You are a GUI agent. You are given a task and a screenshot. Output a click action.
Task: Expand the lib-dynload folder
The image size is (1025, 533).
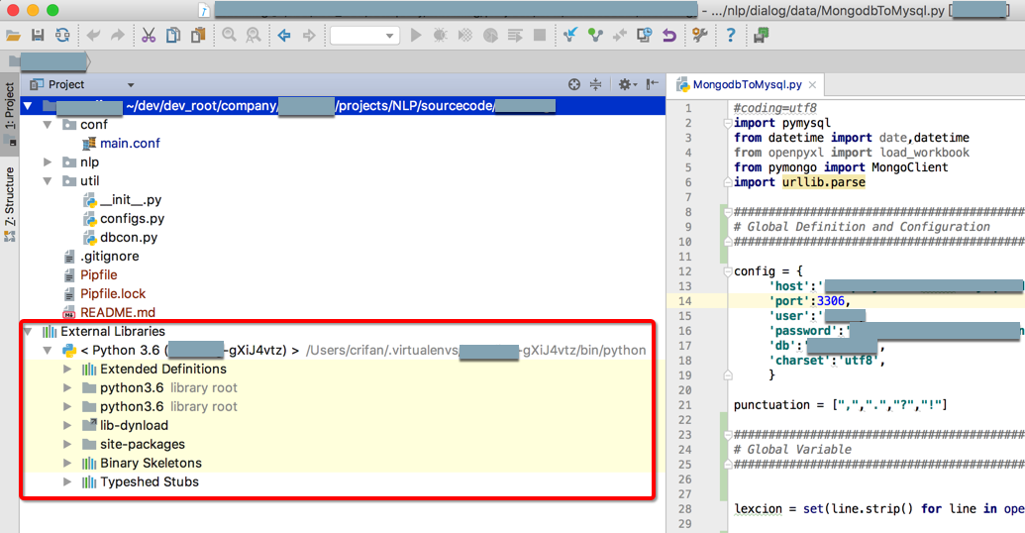click(66, 426)
